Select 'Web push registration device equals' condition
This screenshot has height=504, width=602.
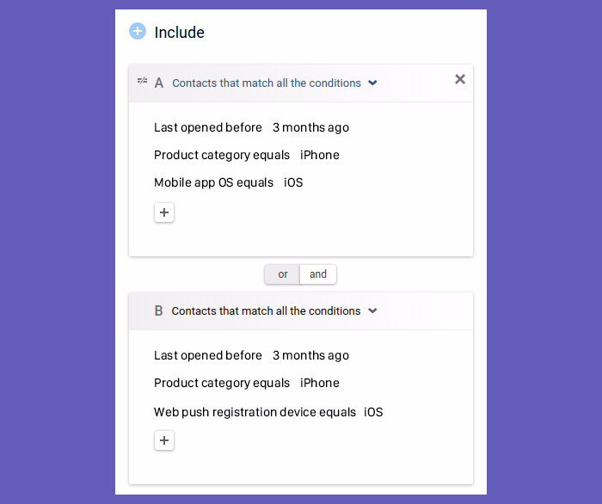pyautogui.click(x=255, y=412)
